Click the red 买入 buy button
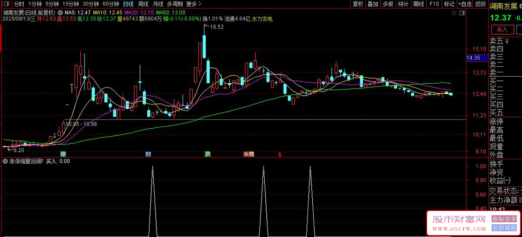 coord(502,29)
